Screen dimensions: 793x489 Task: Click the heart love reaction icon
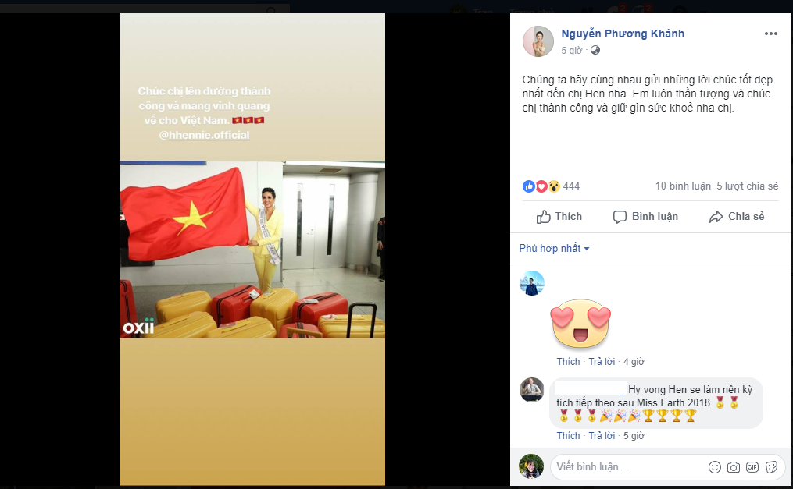pyautogui.click(x=541, y=186)
